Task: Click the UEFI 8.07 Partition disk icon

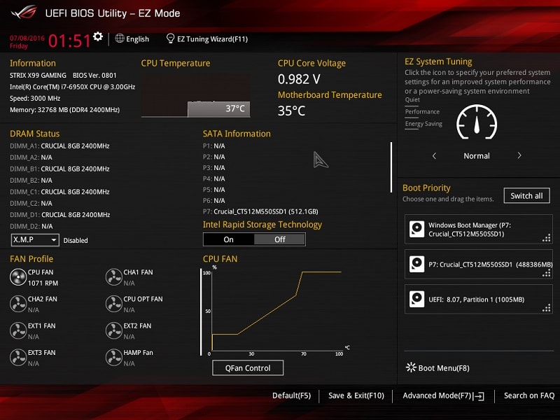Action: (416, 300)
